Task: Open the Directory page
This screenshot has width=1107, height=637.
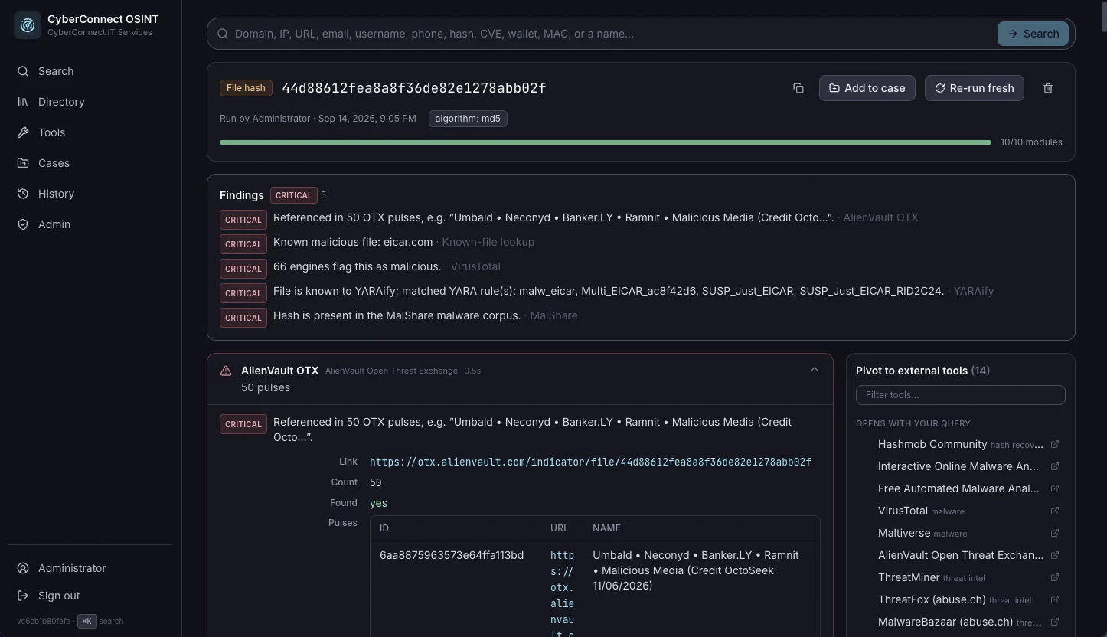Action: point(90,102)
